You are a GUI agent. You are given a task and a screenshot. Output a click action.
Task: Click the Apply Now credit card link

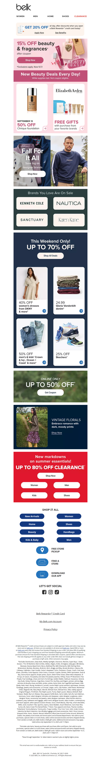(39, 33)
